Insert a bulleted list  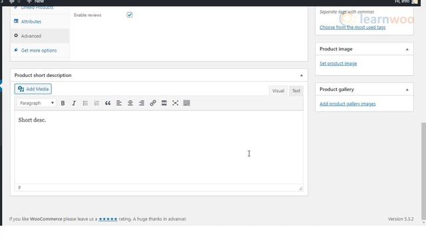[85, 103]
